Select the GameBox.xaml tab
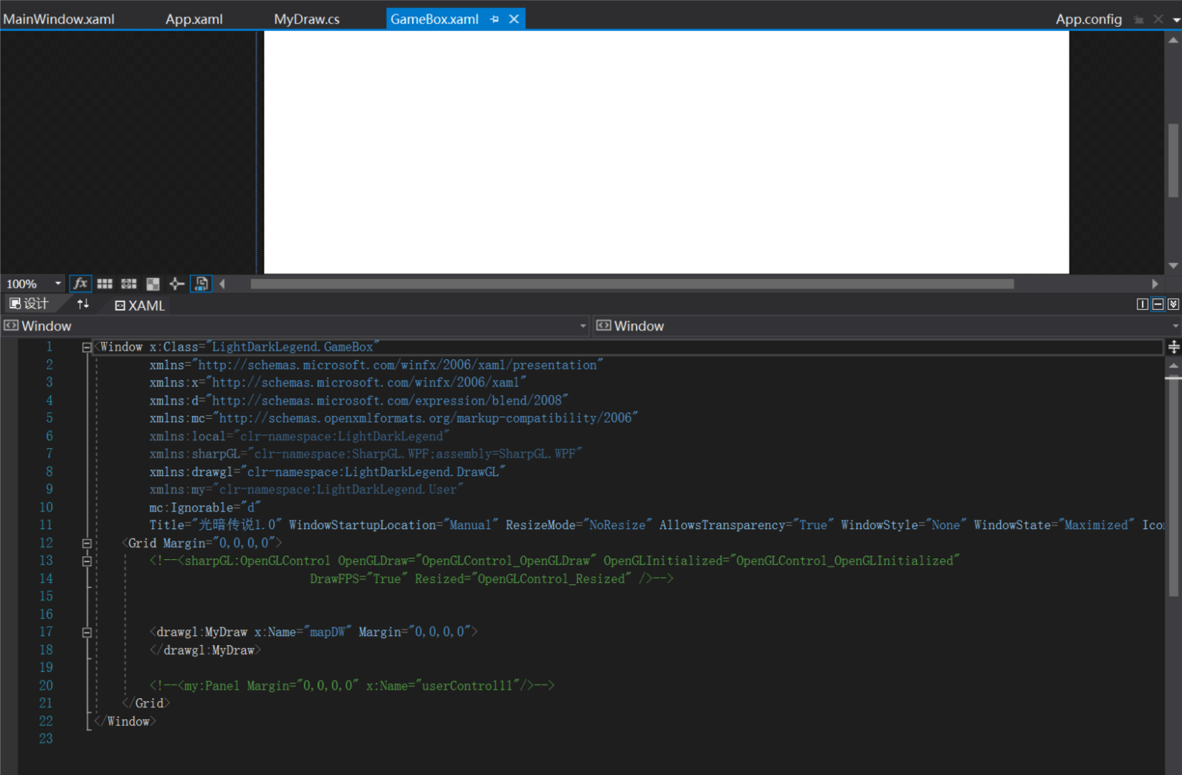 tap(434, 19)
